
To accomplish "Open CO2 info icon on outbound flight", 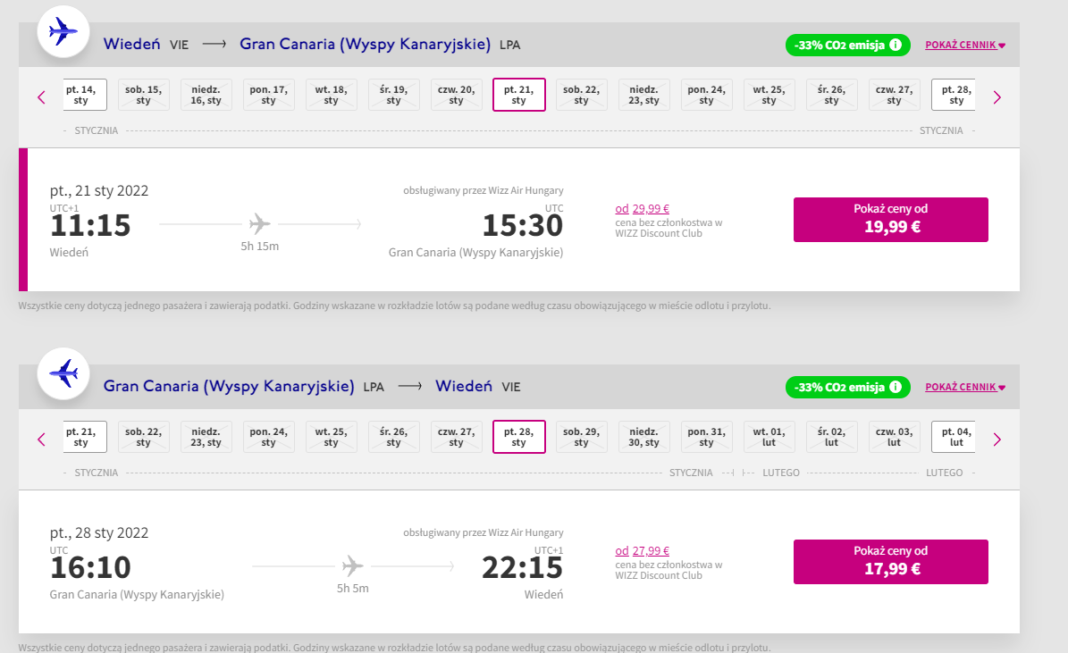I will (x=896, y=45).
